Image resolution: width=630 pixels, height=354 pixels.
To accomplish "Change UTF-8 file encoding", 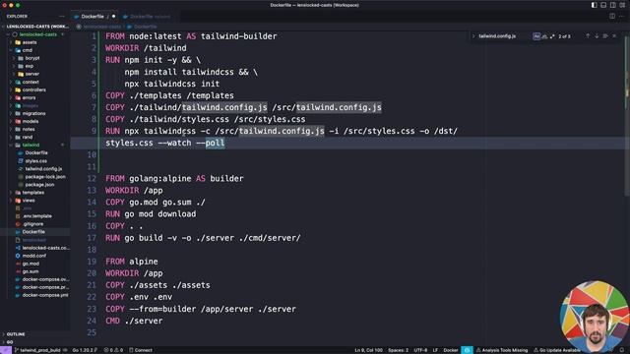I will (x=420, y=350).
